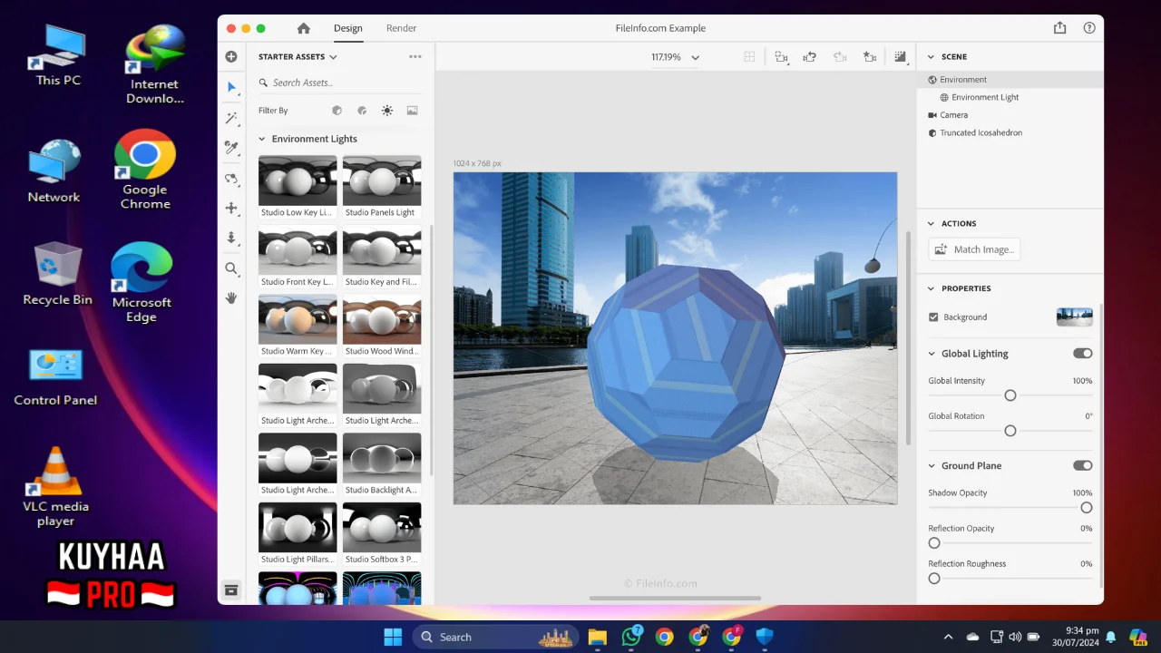Turn off the Ground Plane switch
Viewport: 1161px width, 653px height.
tap(1082, 465)
